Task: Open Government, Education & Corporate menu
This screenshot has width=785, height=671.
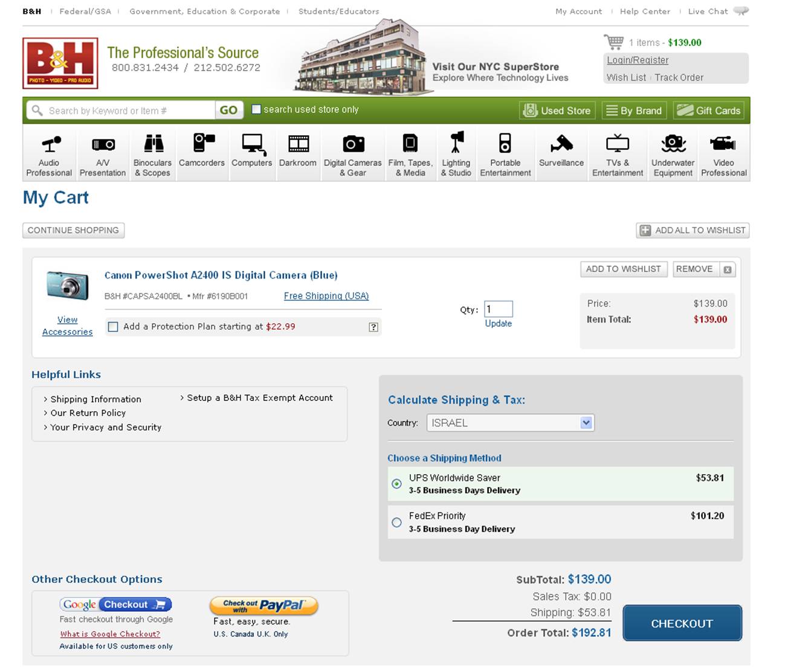Action: point(204,11)
